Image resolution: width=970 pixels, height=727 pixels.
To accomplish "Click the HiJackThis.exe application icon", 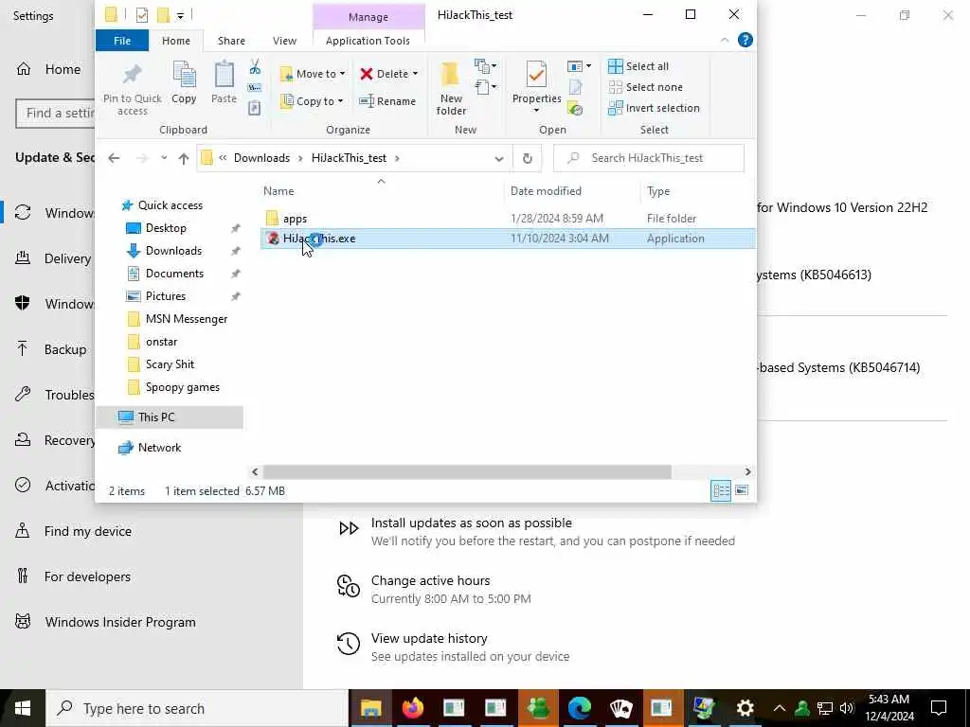I will pos(273,239).
